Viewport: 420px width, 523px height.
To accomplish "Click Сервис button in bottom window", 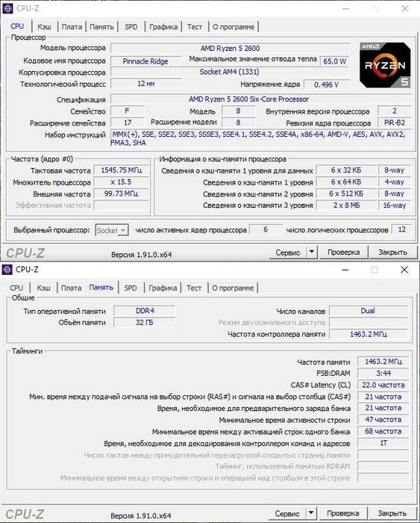I will coord(287,513).
